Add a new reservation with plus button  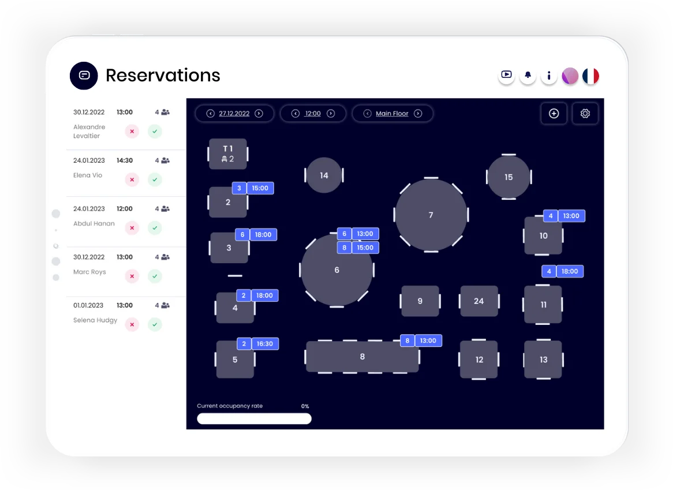pyautogui.click(x=554, y=113)
